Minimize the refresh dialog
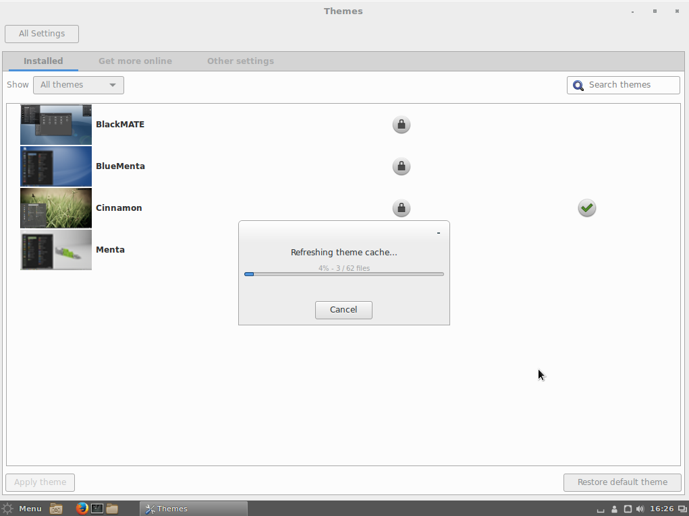 pos(439,233)
